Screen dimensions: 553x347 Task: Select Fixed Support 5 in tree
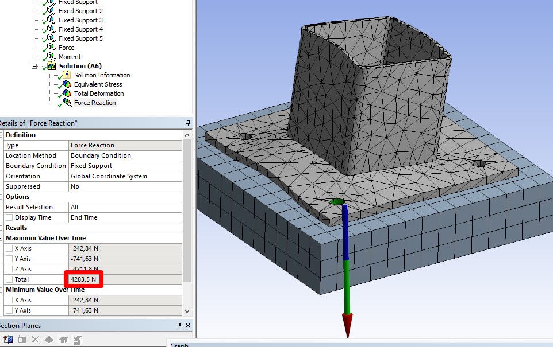(x=80, y=38)
